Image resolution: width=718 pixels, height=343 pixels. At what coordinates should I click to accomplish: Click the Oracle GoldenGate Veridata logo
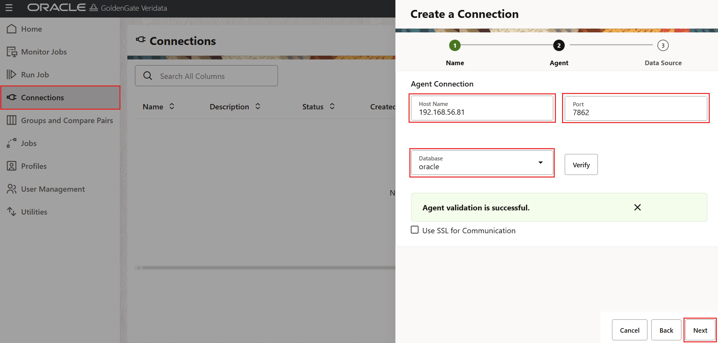tap(97, 8)
